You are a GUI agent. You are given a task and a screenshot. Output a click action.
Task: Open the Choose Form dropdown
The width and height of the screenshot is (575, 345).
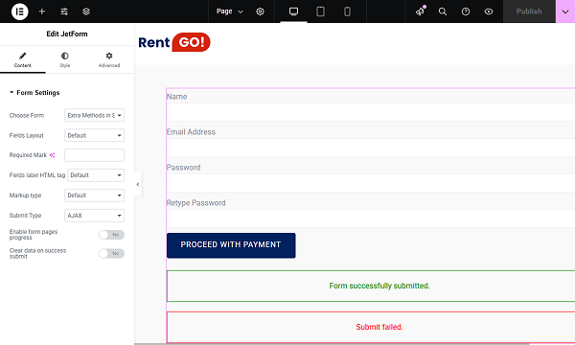94,115
